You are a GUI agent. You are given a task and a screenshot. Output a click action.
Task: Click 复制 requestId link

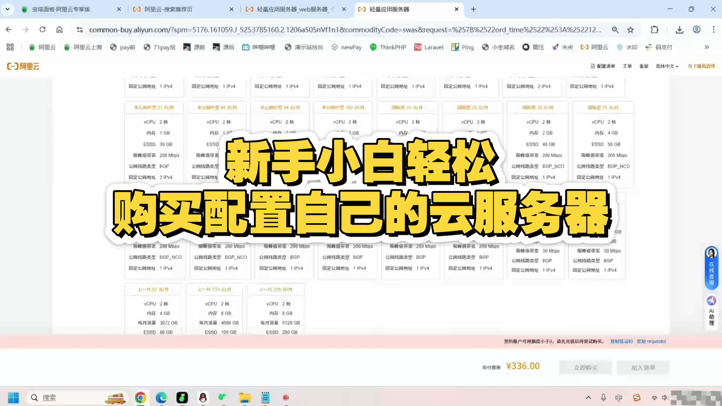pyautogui.click(x=651, y=341)
